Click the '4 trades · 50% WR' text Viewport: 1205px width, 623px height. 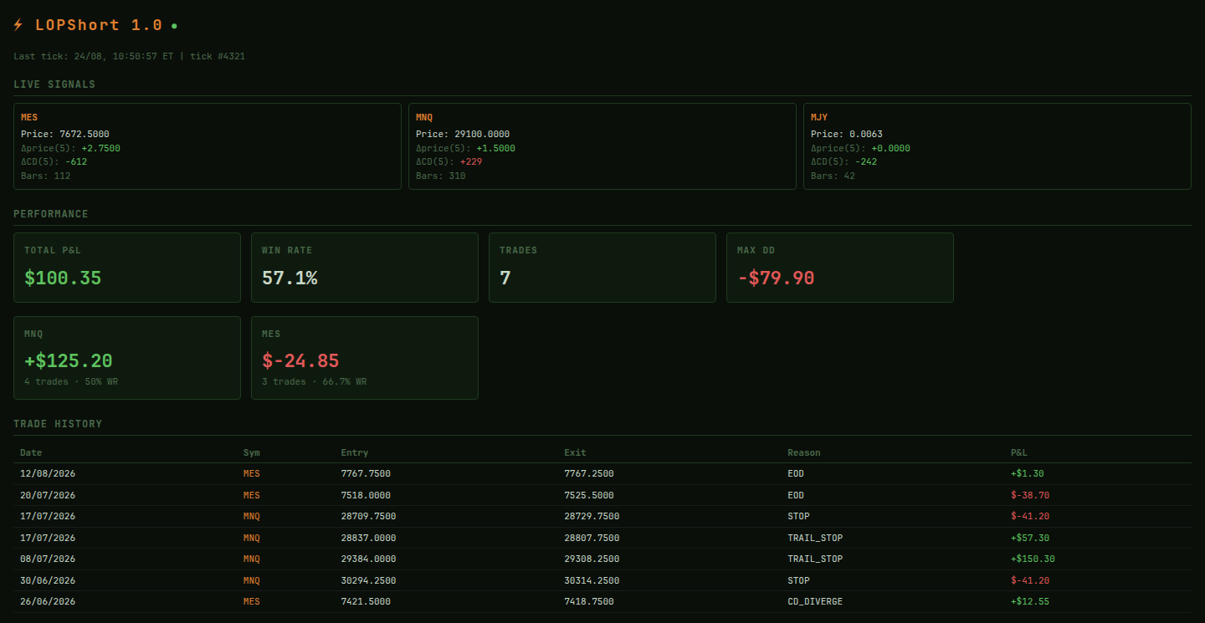tap(69, 381)
